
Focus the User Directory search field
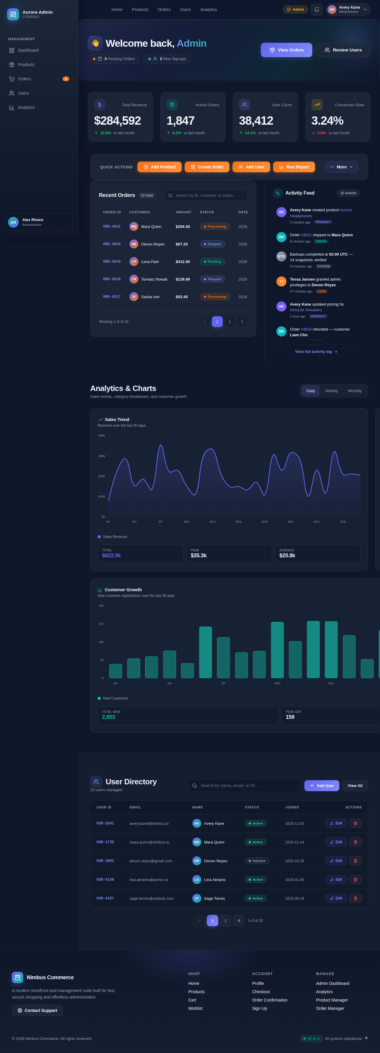pyautogui.click(x=244, y=785)
